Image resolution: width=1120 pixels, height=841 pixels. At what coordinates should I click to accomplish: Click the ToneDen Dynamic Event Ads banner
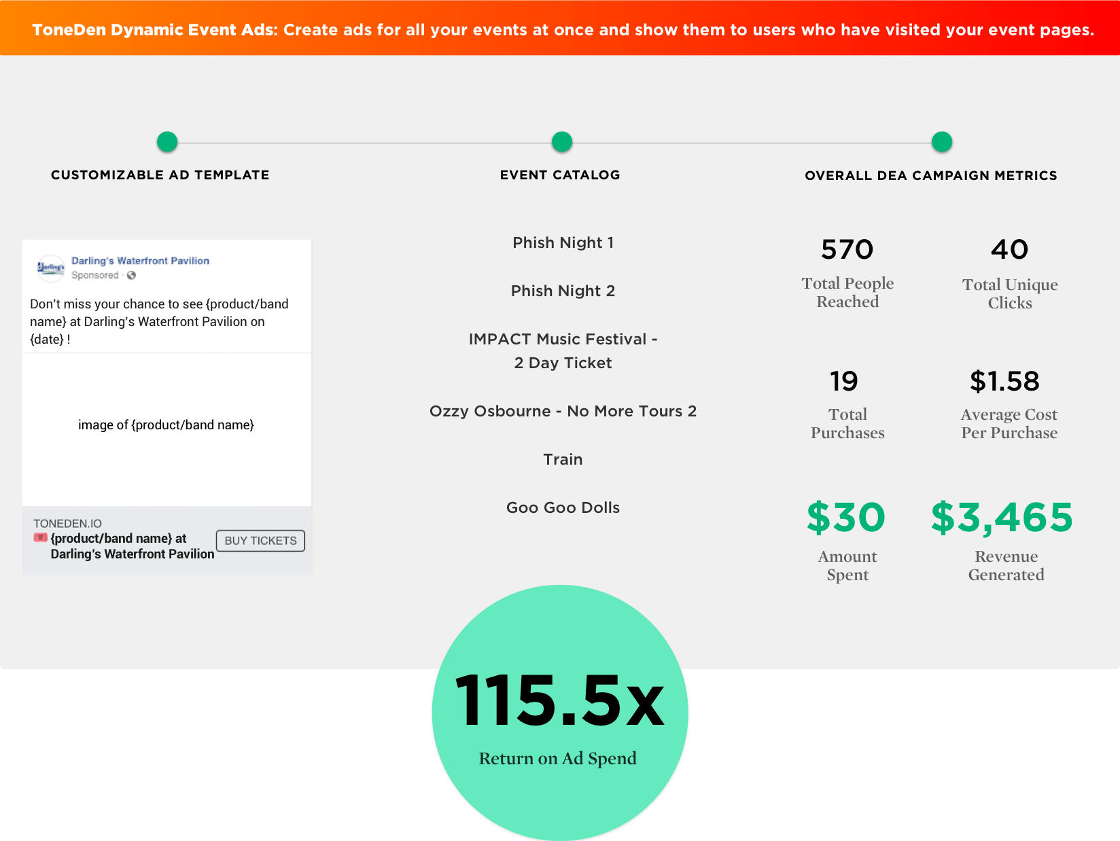pyautogui.click(x=560, y=30)
